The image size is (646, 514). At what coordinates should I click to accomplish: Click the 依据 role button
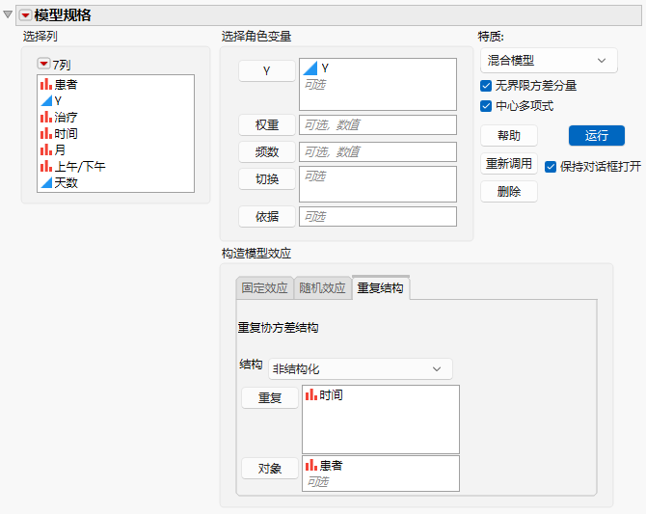coord(266,216)
